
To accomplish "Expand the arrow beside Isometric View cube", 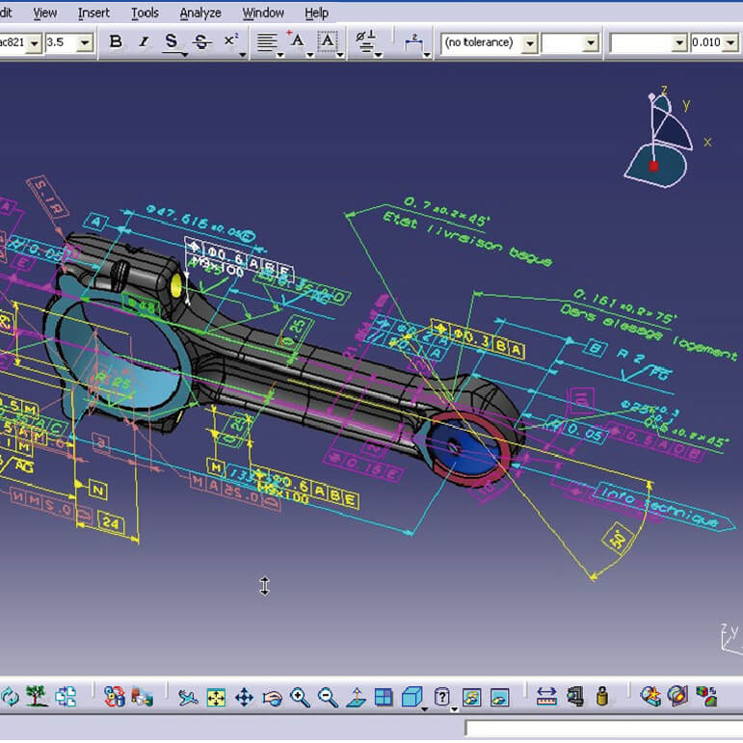I will [x=425, y=709].
